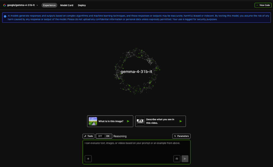
Task: Click the plus attachment icon
Action: pyautogui.click(x=88, y=159)
